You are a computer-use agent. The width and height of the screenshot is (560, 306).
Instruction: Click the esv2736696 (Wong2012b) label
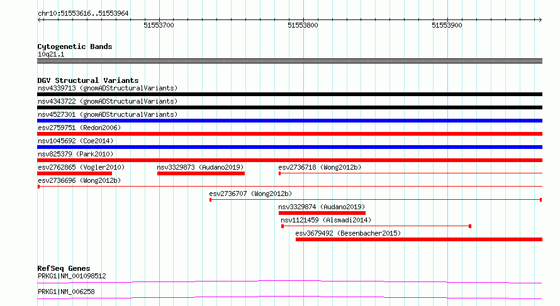point(79,180)
